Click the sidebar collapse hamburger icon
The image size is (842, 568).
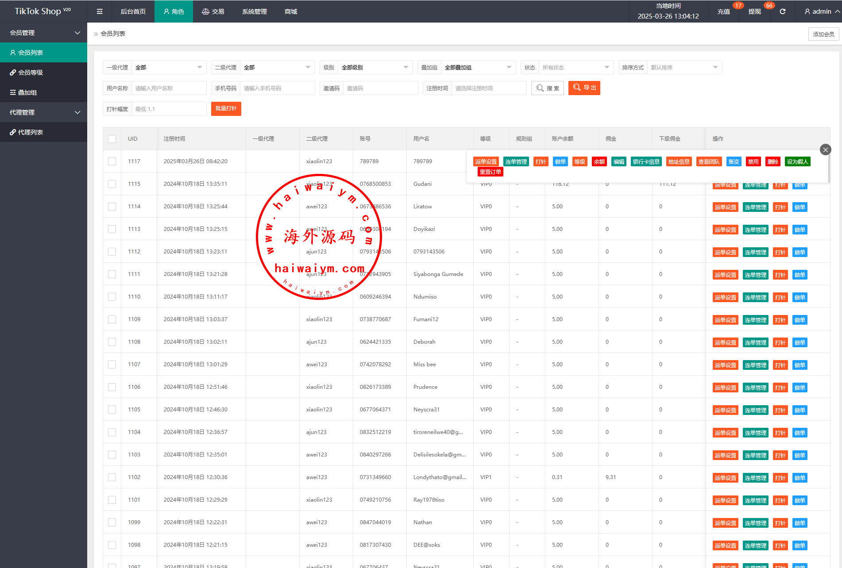coord(100,12)
